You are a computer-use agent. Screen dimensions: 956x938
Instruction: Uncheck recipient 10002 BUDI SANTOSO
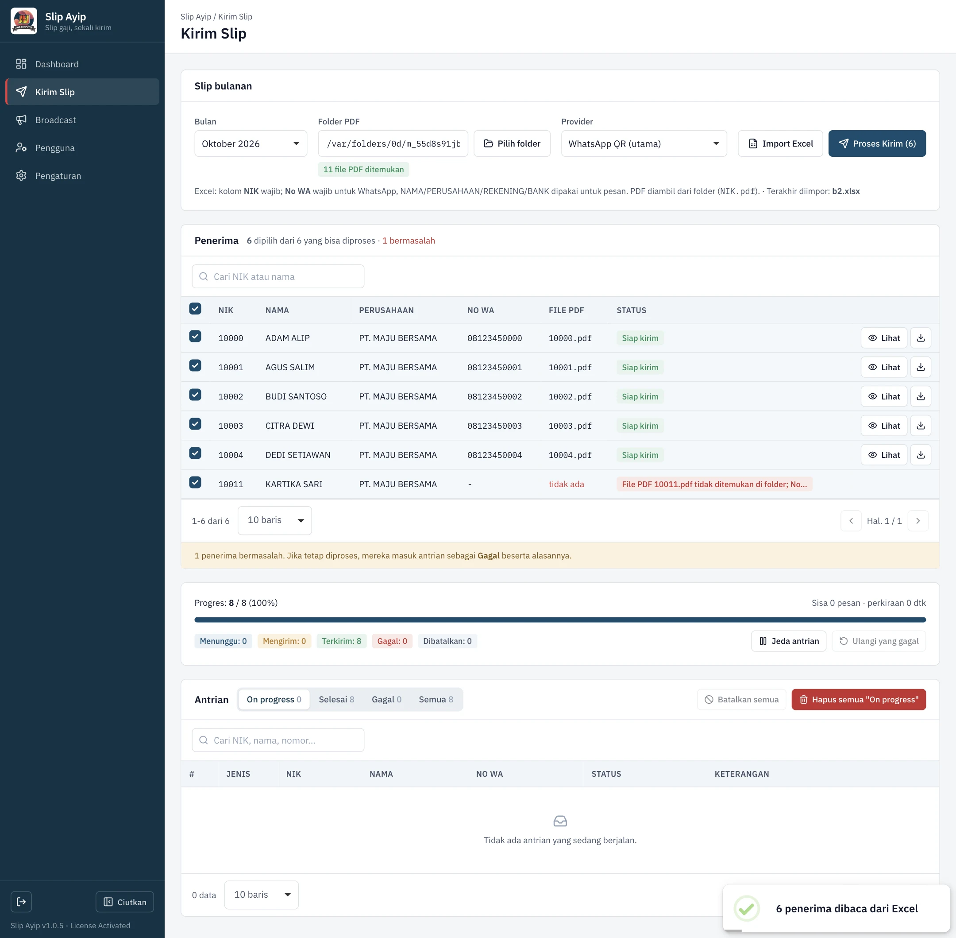195,395
